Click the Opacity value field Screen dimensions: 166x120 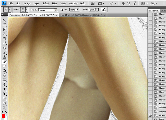[x=73, y=10]
